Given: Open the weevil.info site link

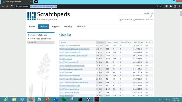Looking at the screenshot, I should tap(66, 59).
